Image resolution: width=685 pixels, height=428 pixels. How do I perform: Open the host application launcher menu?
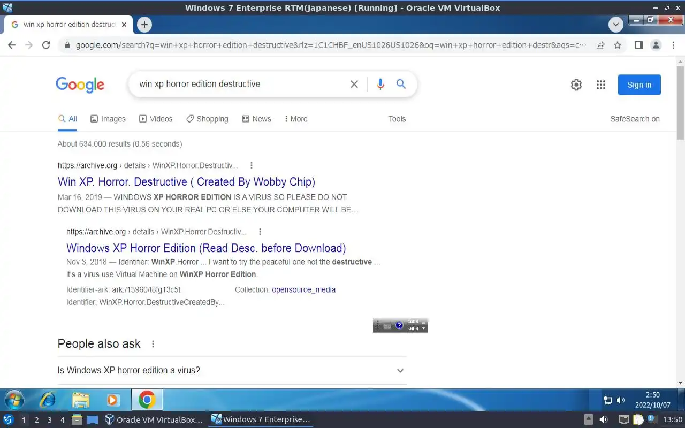9,419
